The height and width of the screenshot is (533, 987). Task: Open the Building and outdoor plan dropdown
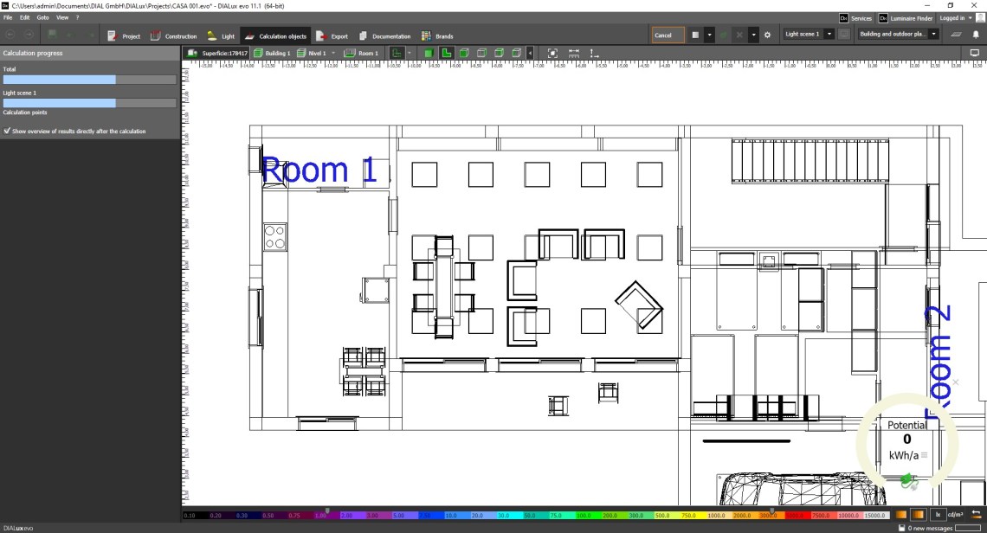coord(933,35)
